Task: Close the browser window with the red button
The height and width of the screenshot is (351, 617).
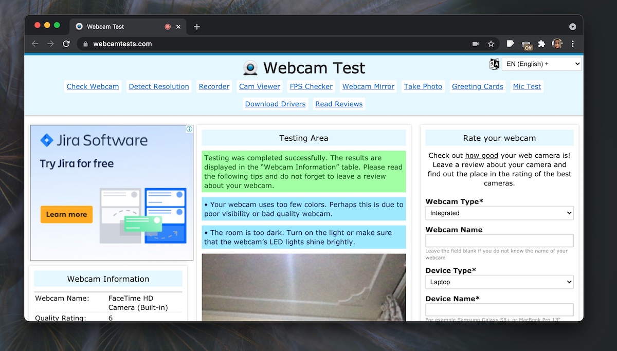Action: click(x=38, y=25)
